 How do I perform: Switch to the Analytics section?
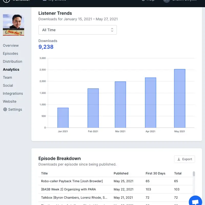(x=11, y=69)
